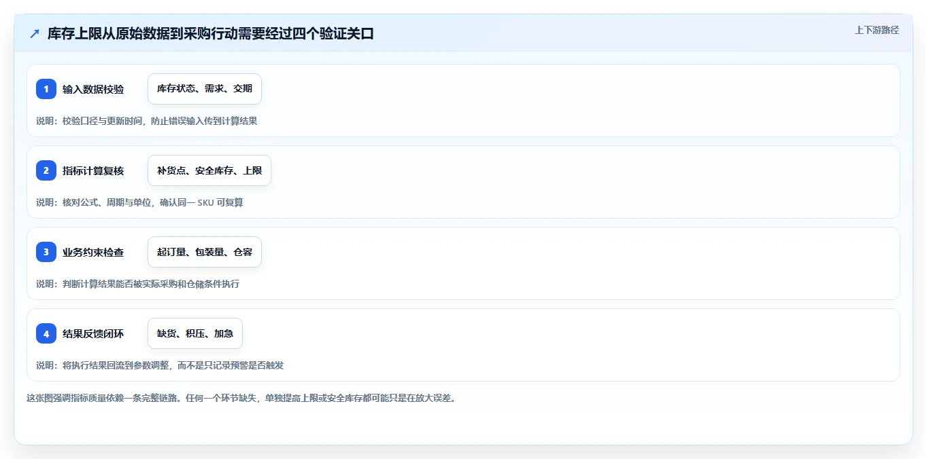Click the footer sentence starting 这张图强调指标质量
This screenshot has width=927, height=459.
[241, 398]
